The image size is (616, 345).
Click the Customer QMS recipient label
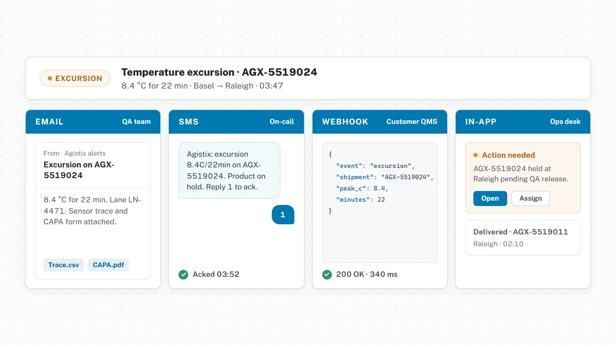pyautogui.click(x=412, y=122)
